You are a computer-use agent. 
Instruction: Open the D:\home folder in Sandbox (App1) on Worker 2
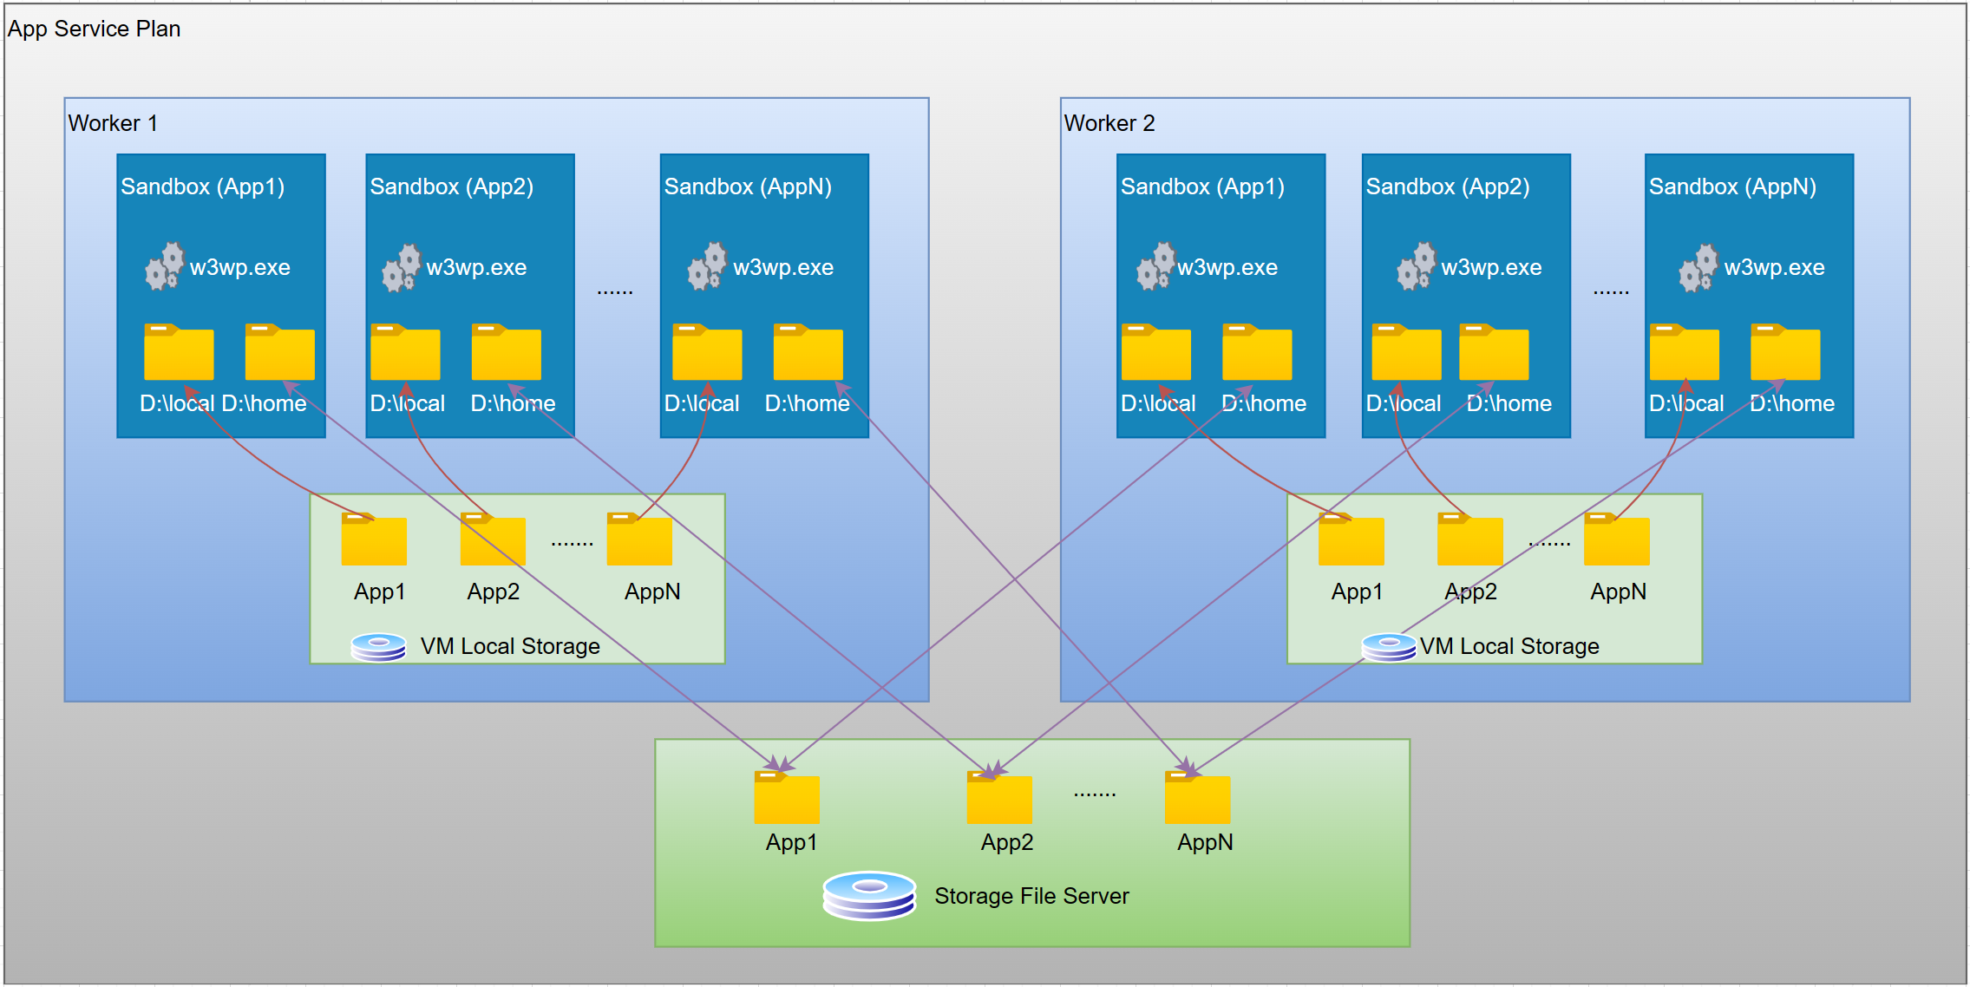(1256, 351)
